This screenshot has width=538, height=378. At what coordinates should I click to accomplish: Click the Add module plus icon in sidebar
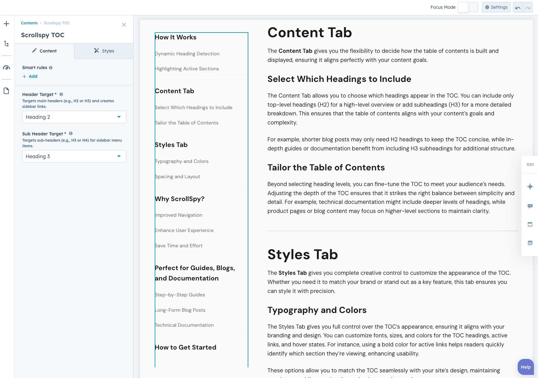pos(6,24)
